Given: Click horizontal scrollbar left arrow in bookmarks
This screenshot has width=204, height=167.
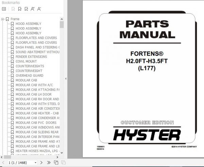Looking at the screenshot, I should click(x=2, y=157).
